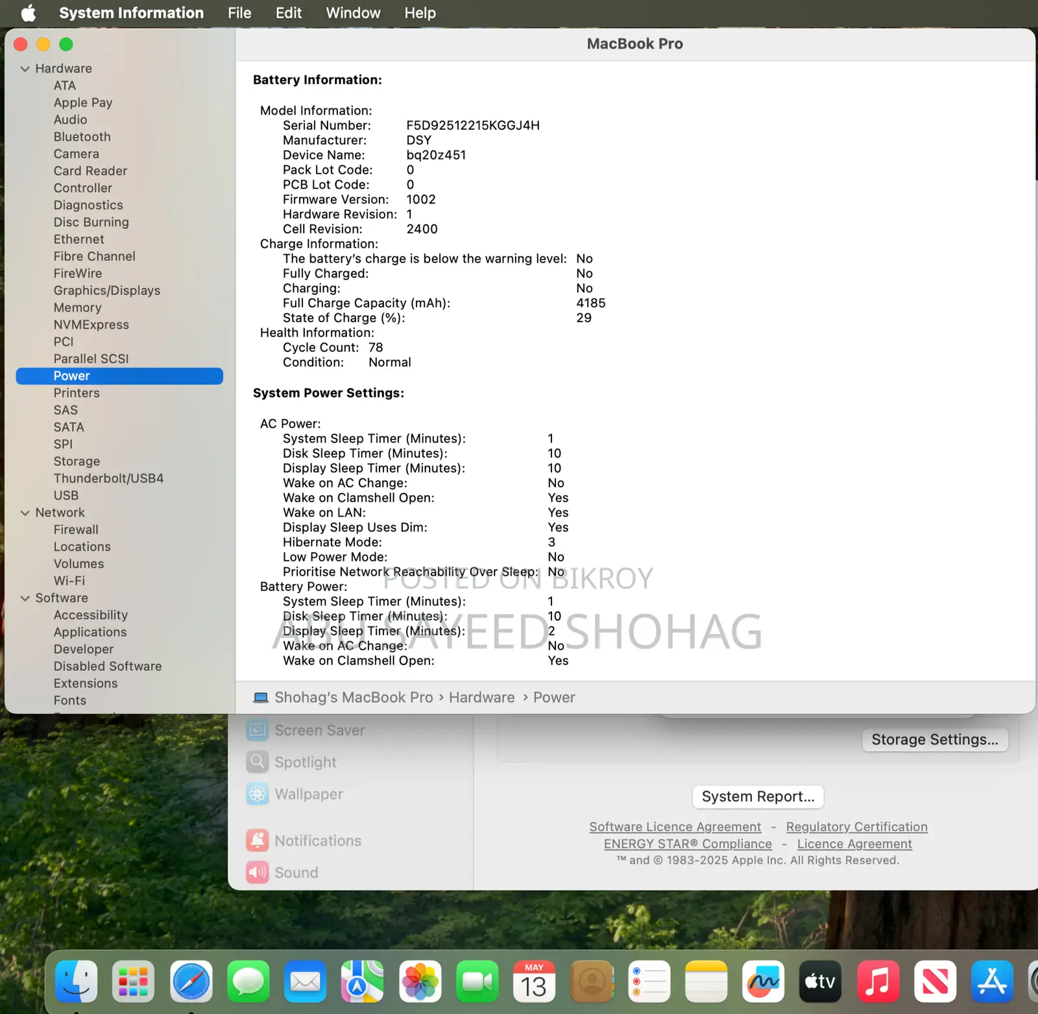
Task: Open ENERGY STAR Compliance link
Action: point(688,843)
